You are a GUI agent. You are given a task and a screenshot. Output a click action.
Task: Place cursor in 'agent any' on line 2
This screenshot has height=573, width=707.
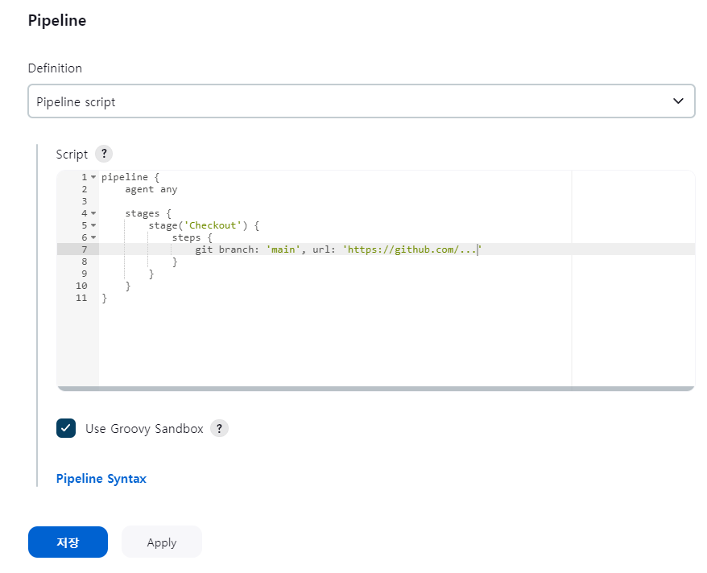click(151, 189)
